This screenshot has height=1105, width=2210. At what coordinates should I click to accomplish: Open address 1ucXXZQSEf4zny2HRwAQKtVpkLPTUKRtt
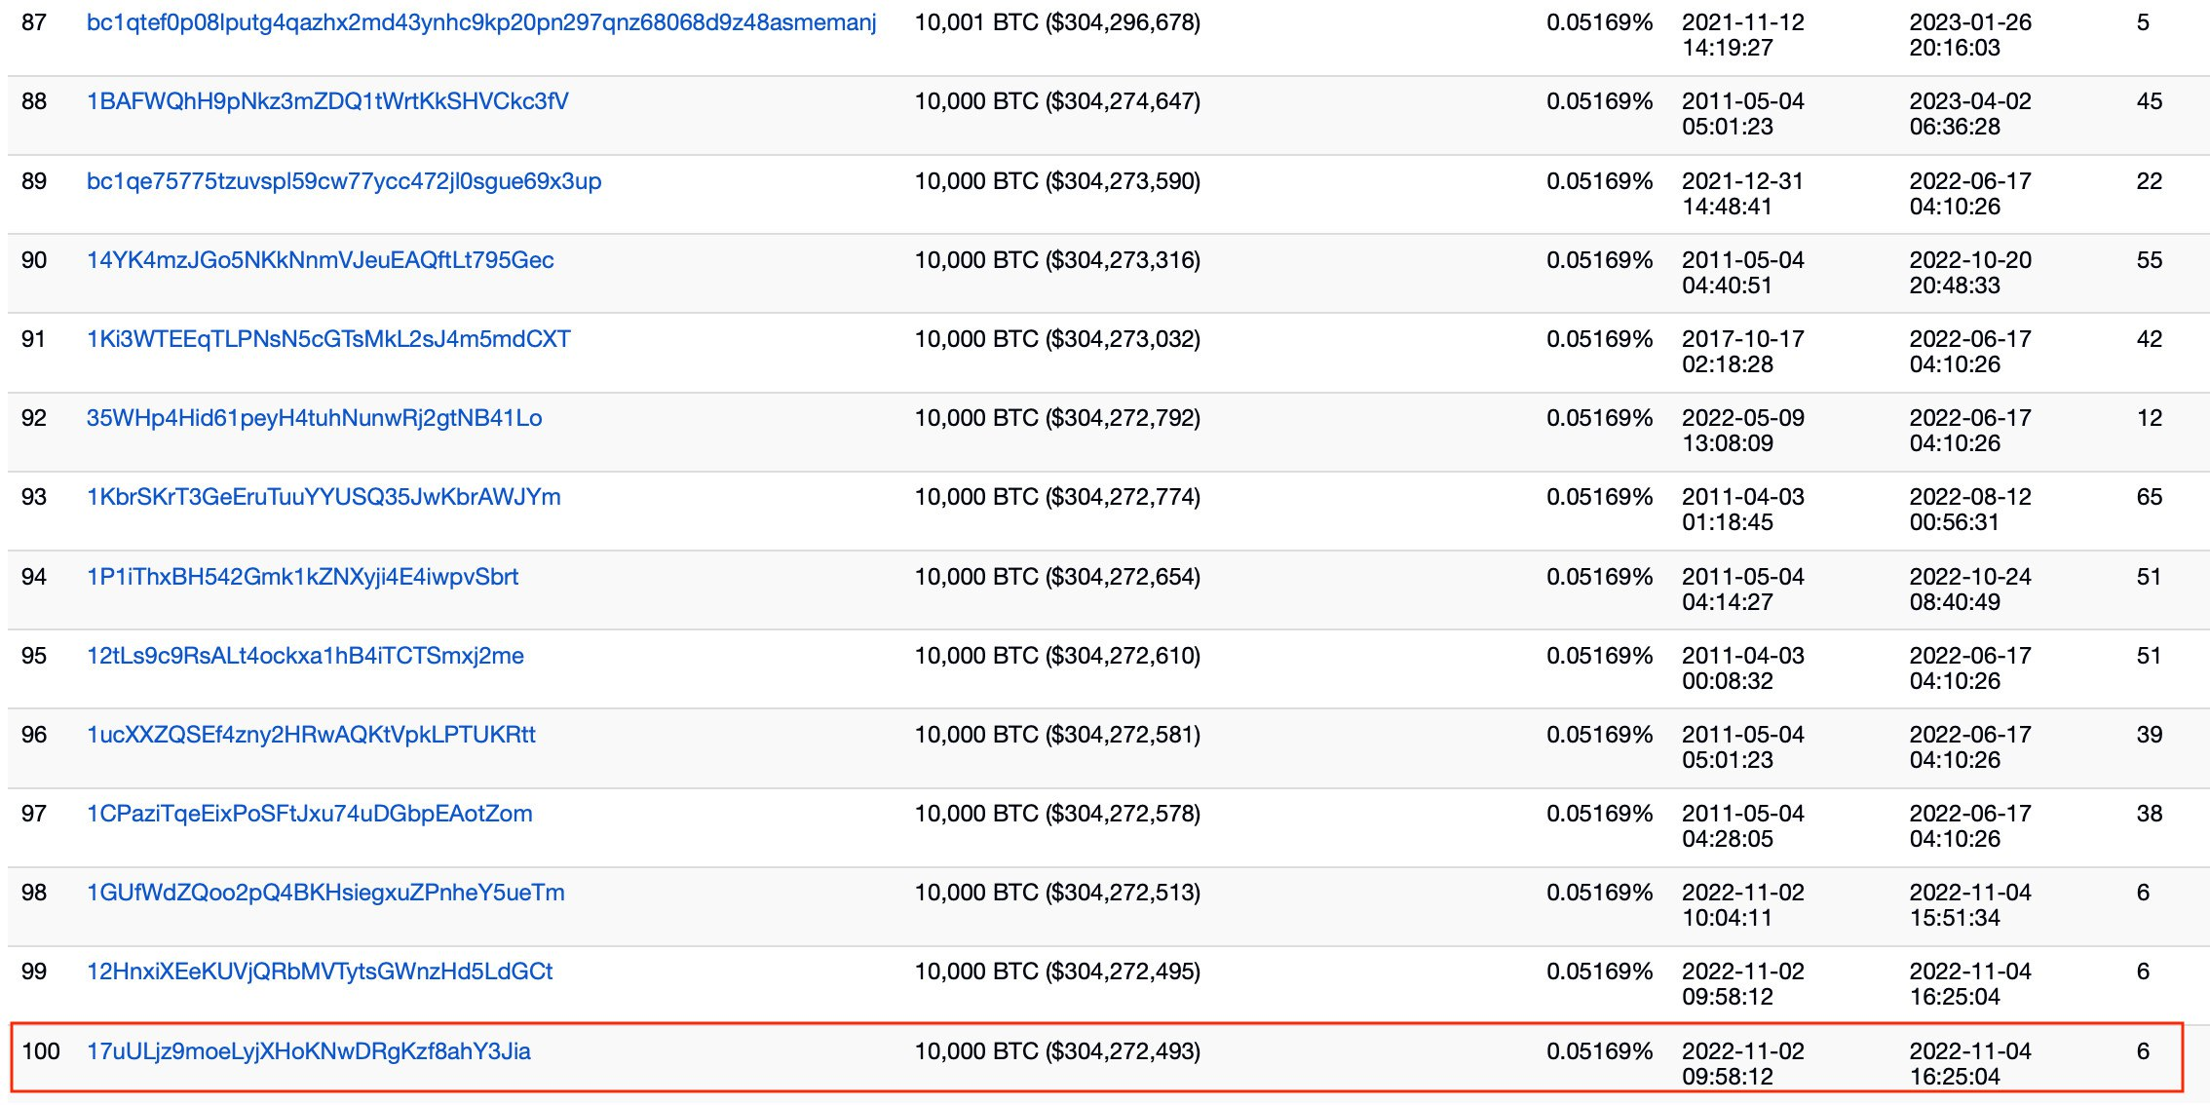click(311, 735)
